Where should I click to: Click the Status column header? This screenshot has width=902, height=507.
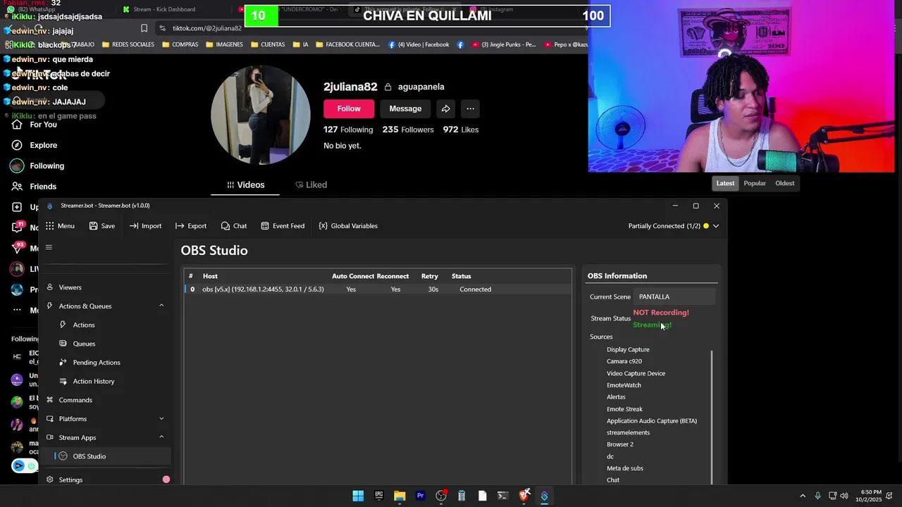[461, 276]
